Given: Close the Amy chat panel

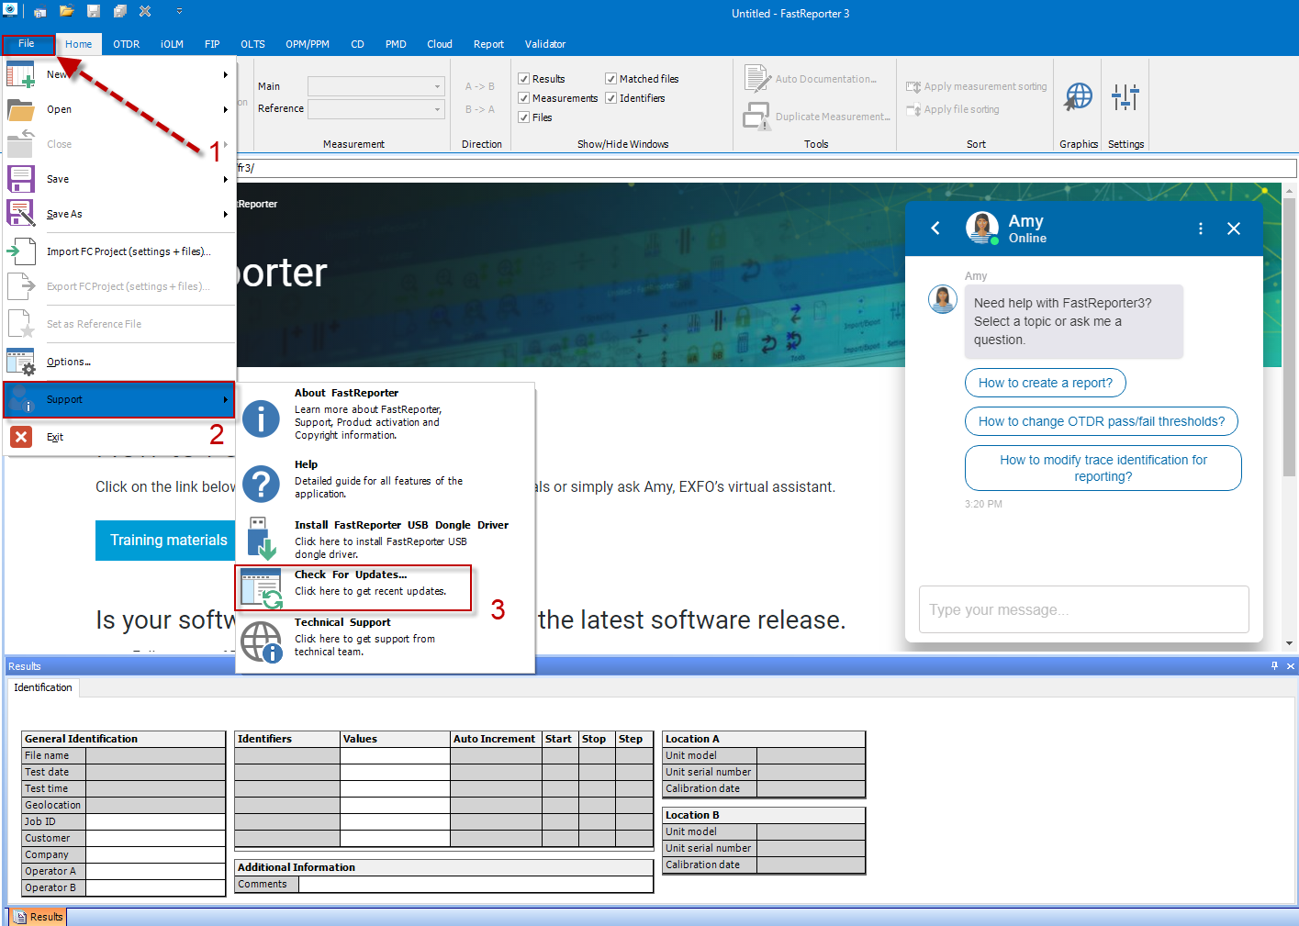Looking at the screenshot, I should [x=1234, y=229].
